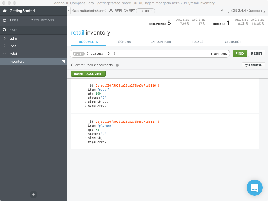Select the inventory collection in sidebar
The image size is (268, 201).
click(x=17, y=61)
